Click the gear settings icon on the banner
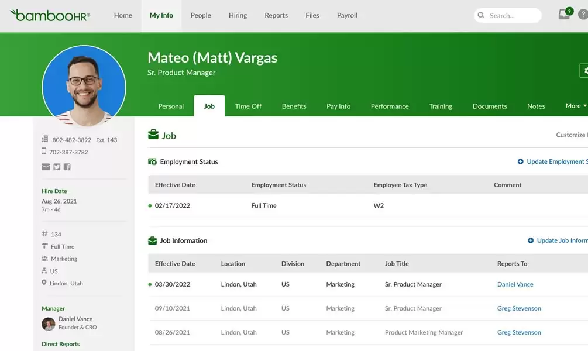 584,71
